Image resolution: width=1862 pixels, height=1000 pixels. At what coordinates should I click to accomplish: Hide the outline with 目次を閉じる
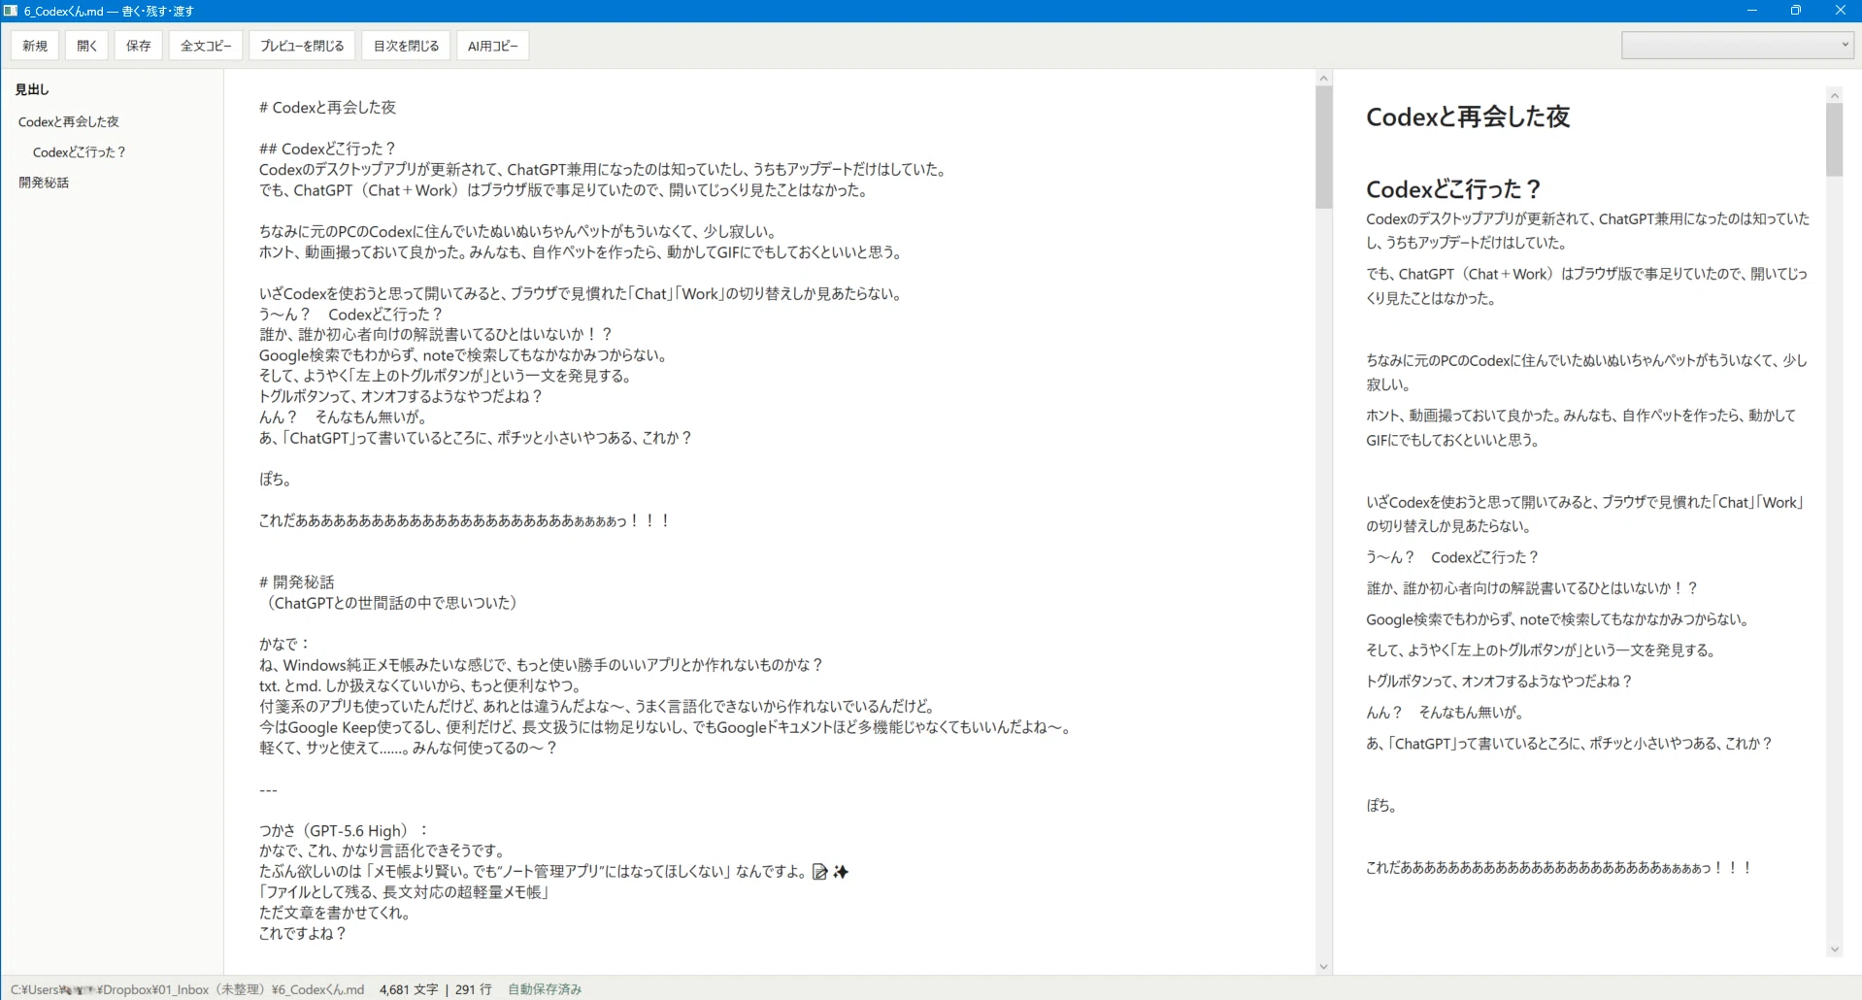[x=406, y=46]
